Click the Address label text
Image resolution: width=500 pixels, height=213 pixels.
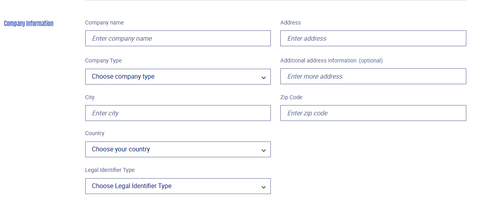point(291,23)
